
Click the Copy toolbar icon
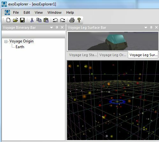pos(39,20)
